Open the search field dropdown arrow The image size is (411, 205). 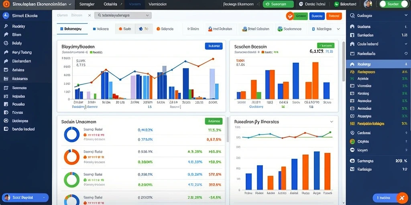[x=147, y=16]
